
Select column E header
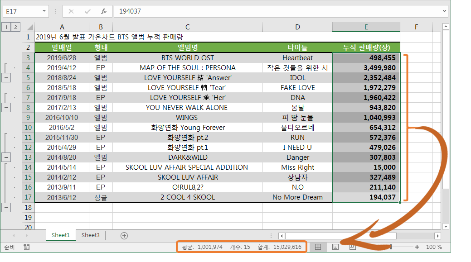[x=366, y=27]
